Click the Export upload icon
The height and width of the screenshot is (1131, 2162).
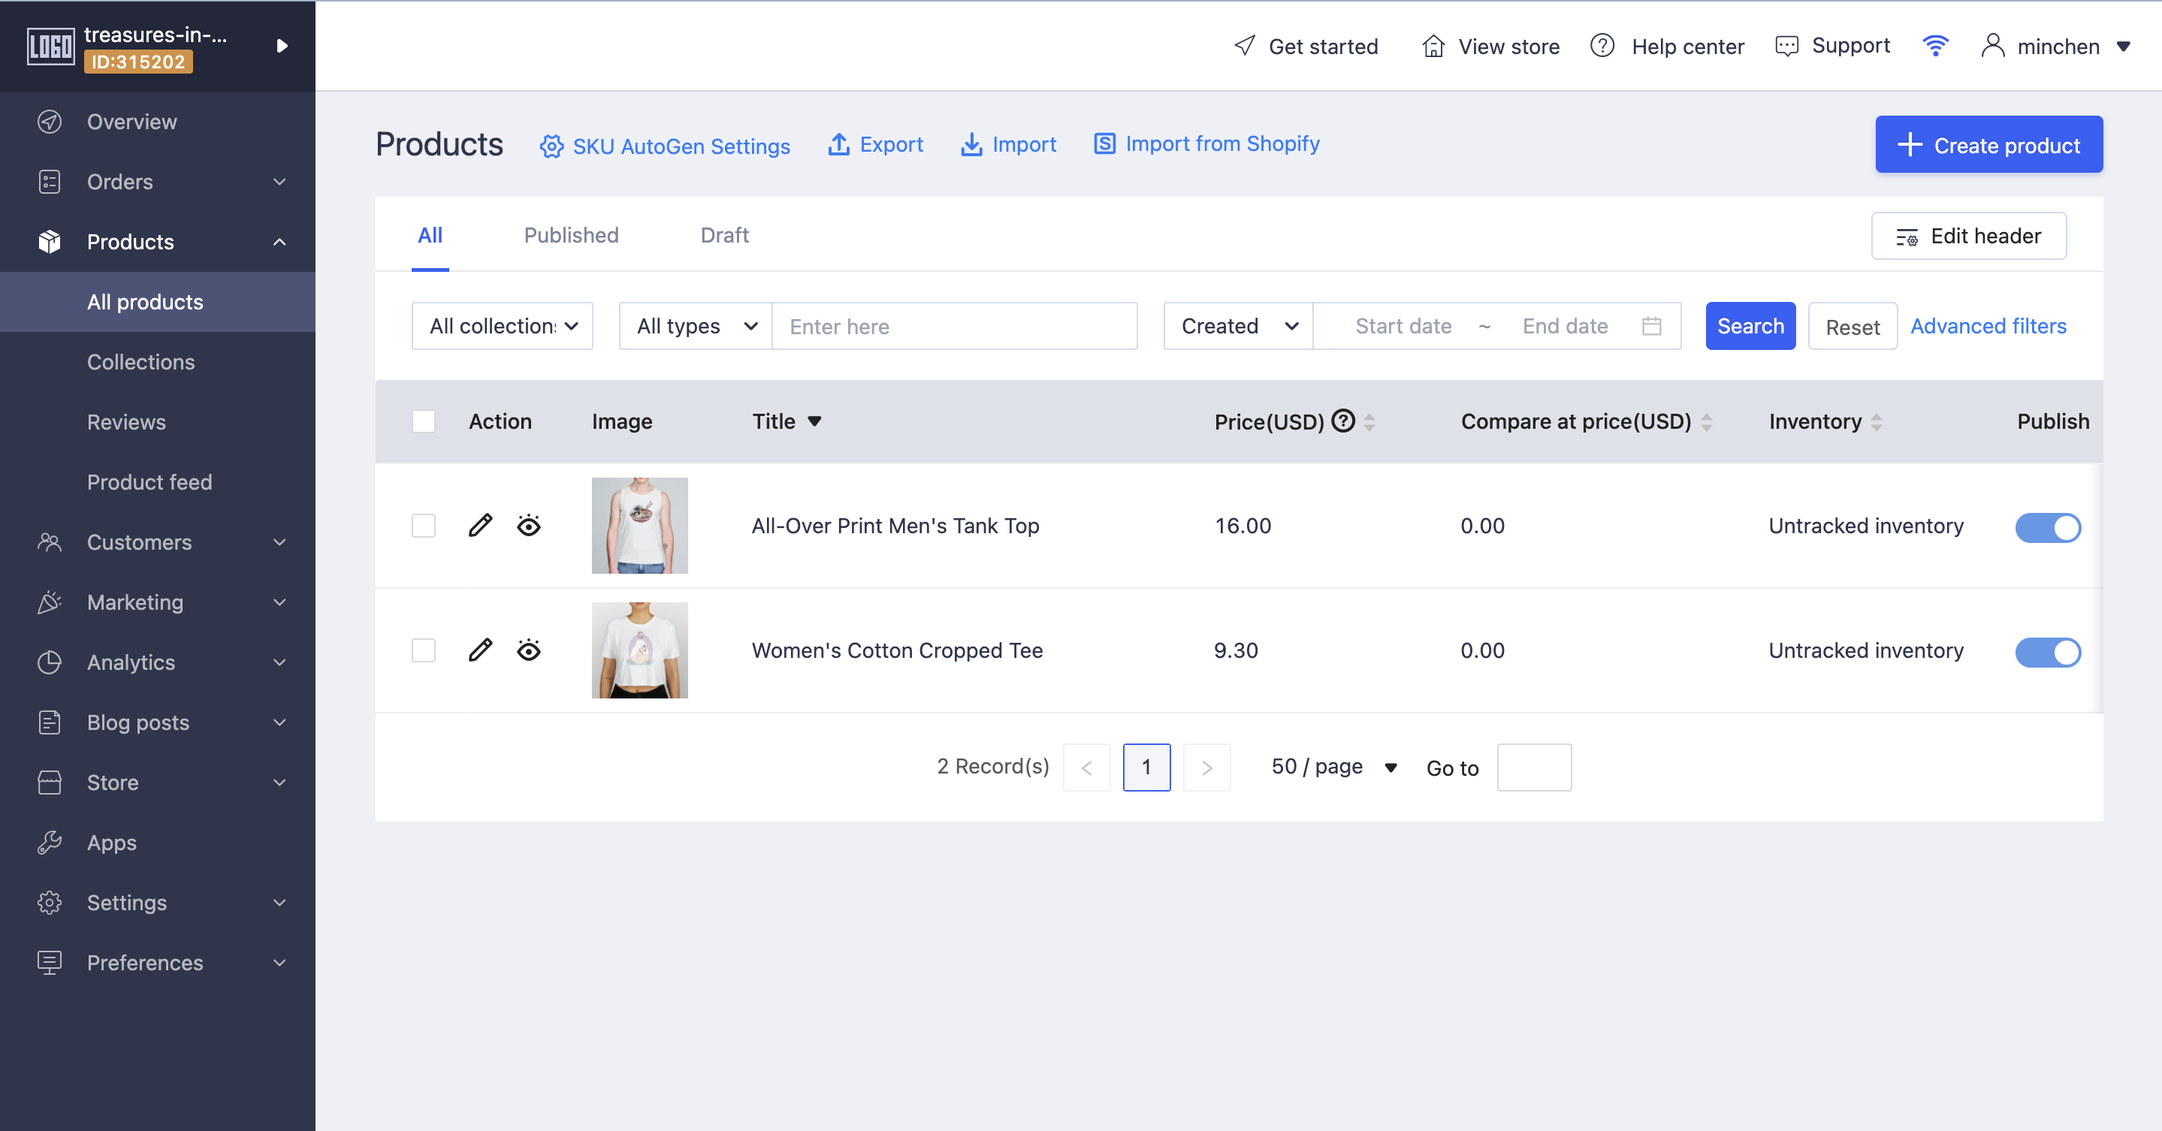838,144
